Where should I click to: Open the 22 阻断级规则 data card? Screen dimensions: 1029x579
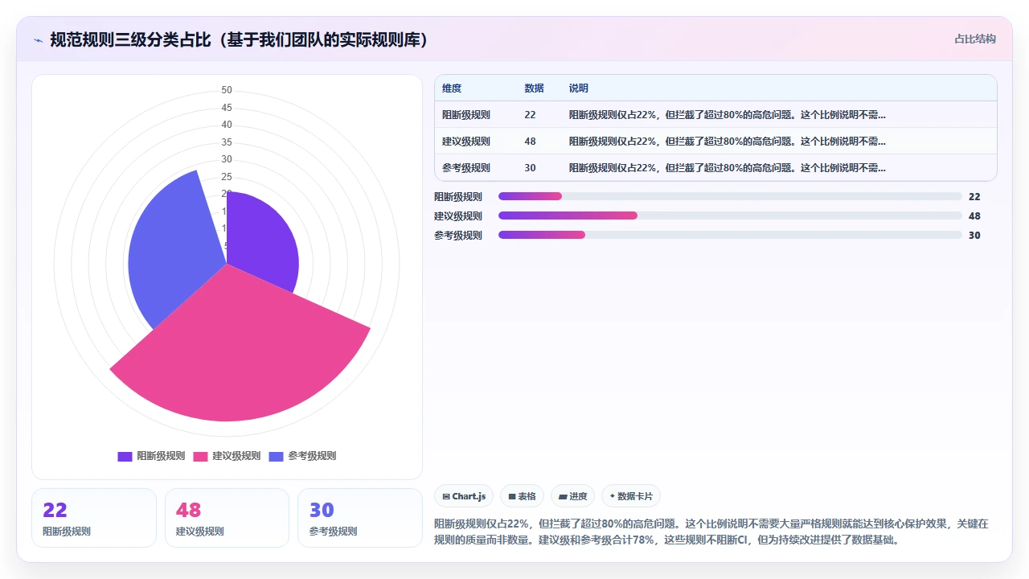(x=94, y=518)
